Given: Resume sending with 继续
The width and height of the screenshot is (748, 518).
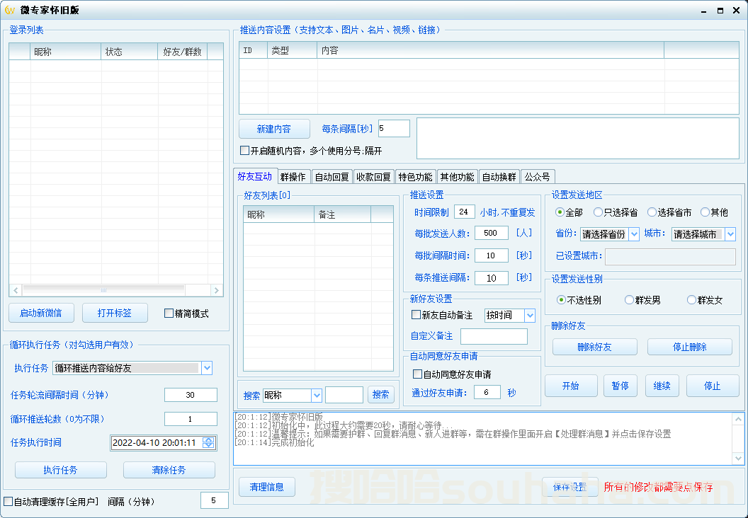Looking at the screenshot, I should (662, 386).
